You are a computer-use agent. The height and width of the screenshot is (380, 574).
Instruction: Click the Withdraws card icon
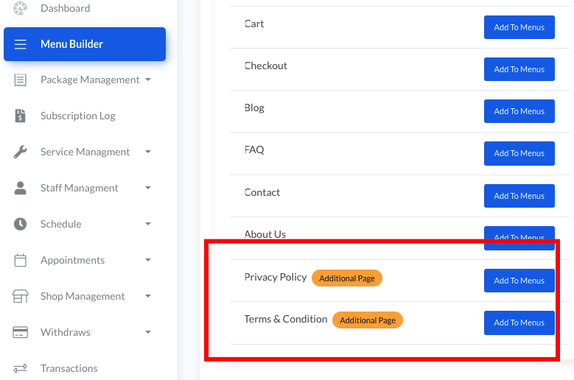point(21,332)
